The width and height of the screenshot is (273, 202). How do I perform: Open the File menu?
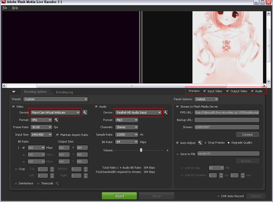coord(5,8)
